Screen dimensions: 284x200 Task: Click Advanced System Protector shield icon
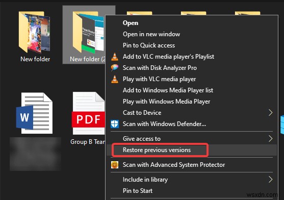click(115, 165)
